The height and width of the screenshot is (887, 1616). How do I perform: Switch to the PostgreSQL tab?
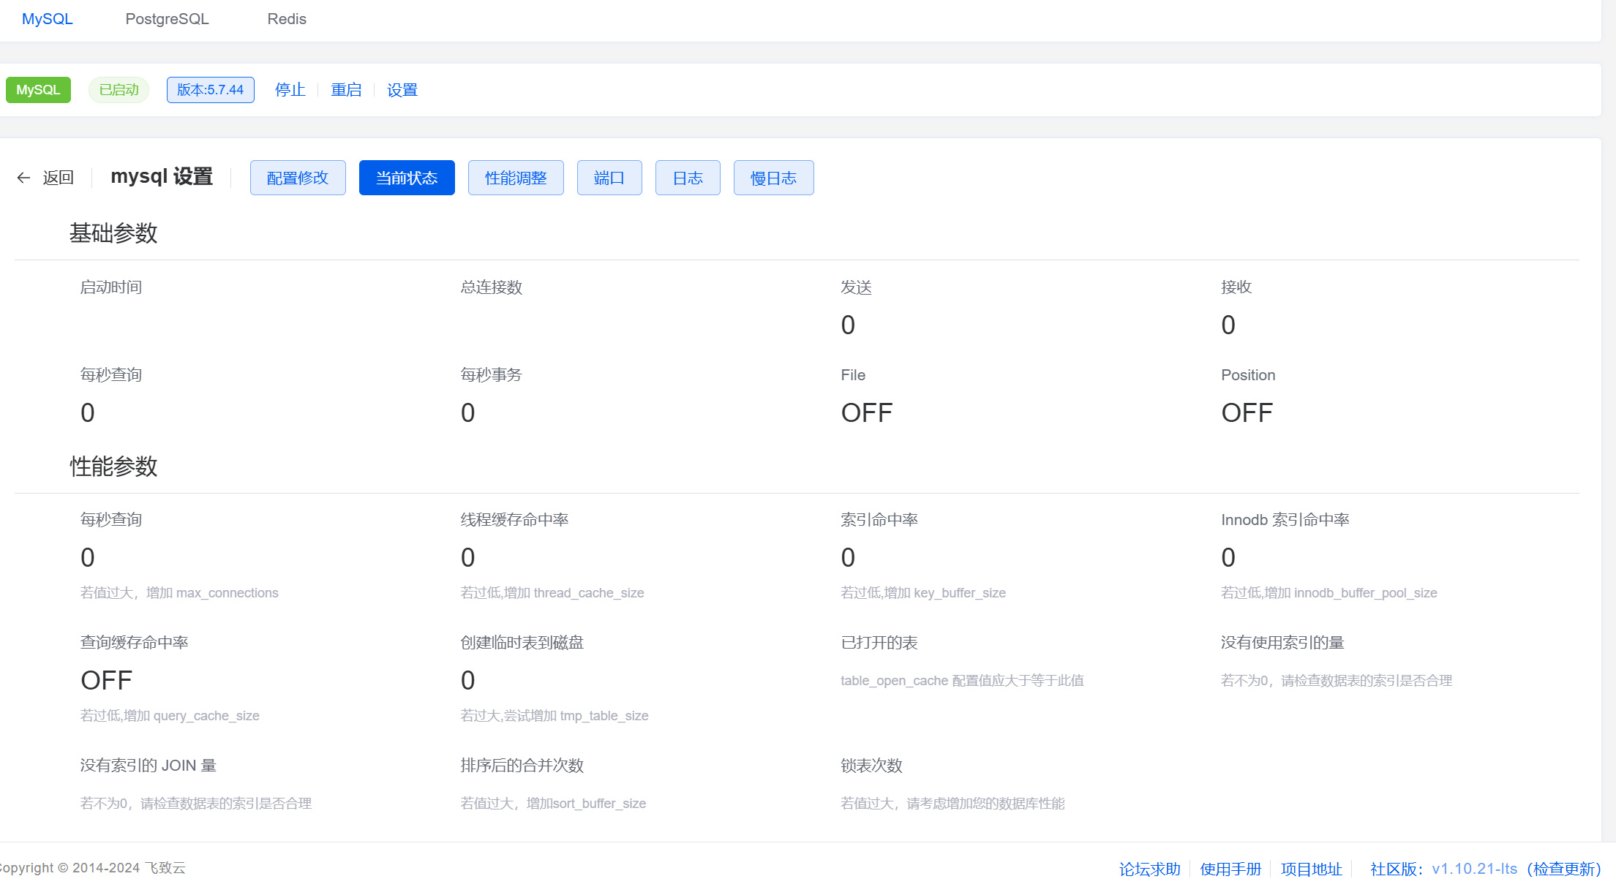(x=167, y=19)
